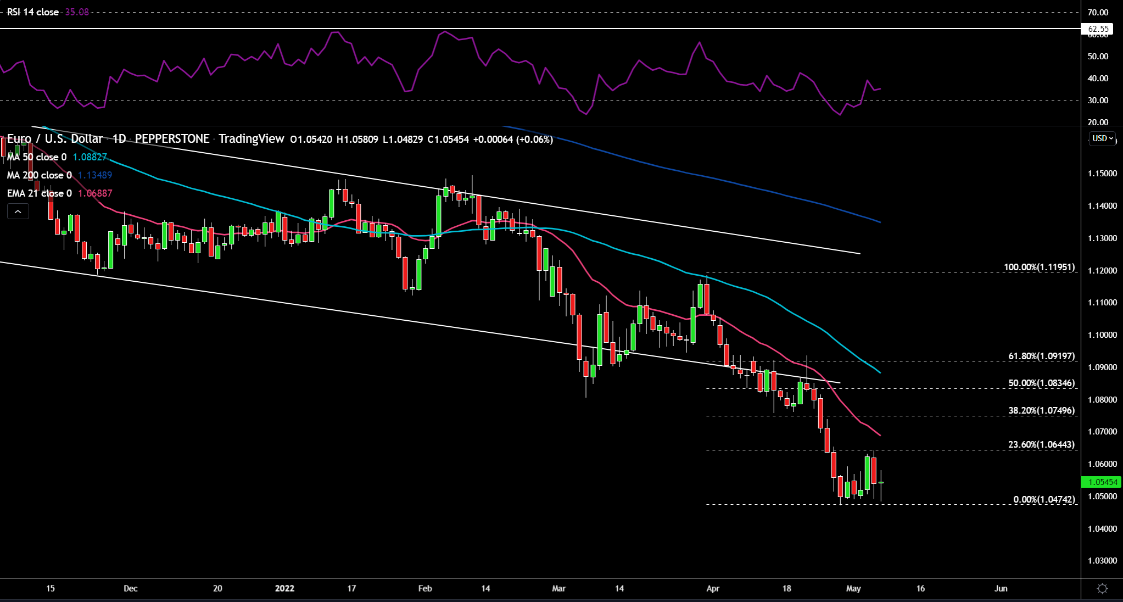Click the 50.00%(1.08346) Fibonacci label
Image resolution: width=1123 pixels, height=602 pixels.
tap(1042, 383)
